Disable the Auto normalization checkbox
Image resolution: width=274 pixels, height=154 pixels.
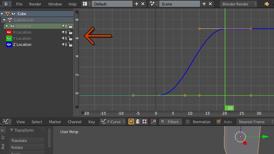[219, 121]
